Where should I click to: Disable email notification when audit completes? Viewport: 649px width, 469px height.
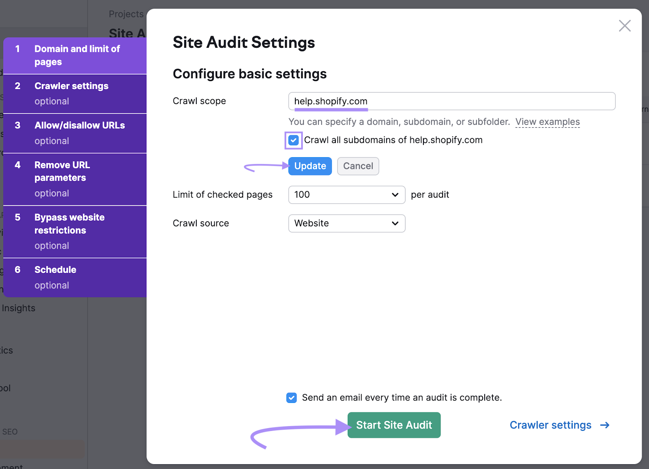(x=291, y=398)
